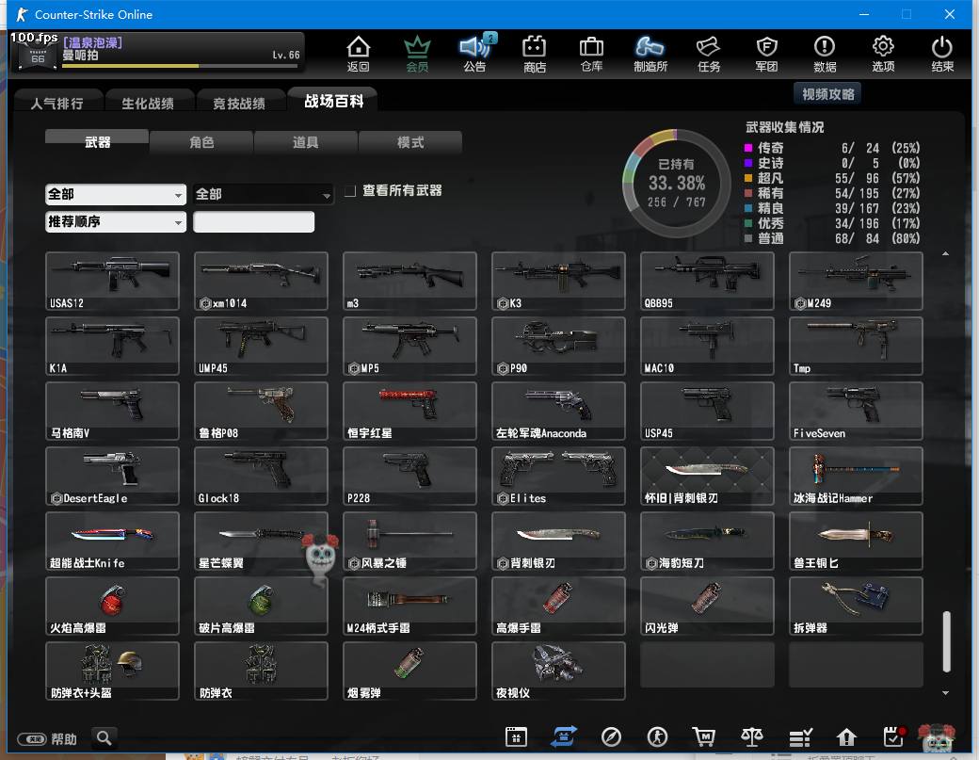Viewport: 979px width, 760px height.
Task: Expand the dark 全部 dropdown
Action: click(x=263, y=194)
